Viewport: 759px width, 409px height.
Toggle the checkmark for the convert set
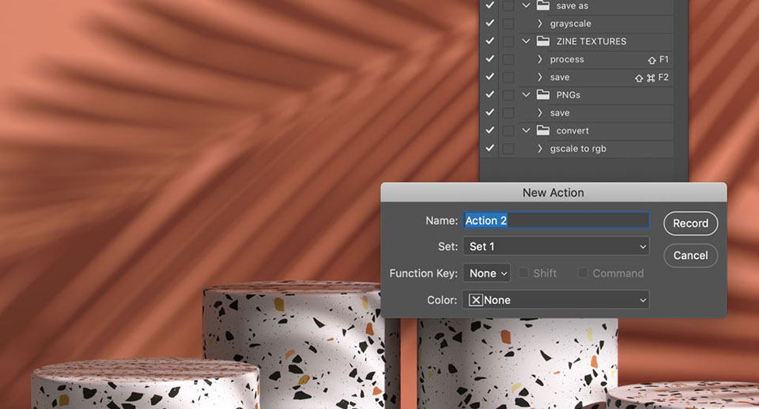click(x=490, y=130)
